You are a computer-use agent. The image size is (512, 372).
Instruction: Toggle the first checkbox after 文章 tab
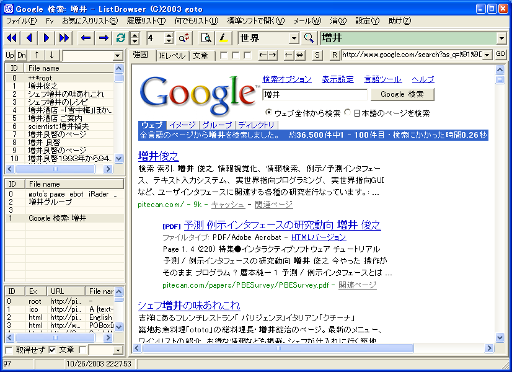(224, 55)
